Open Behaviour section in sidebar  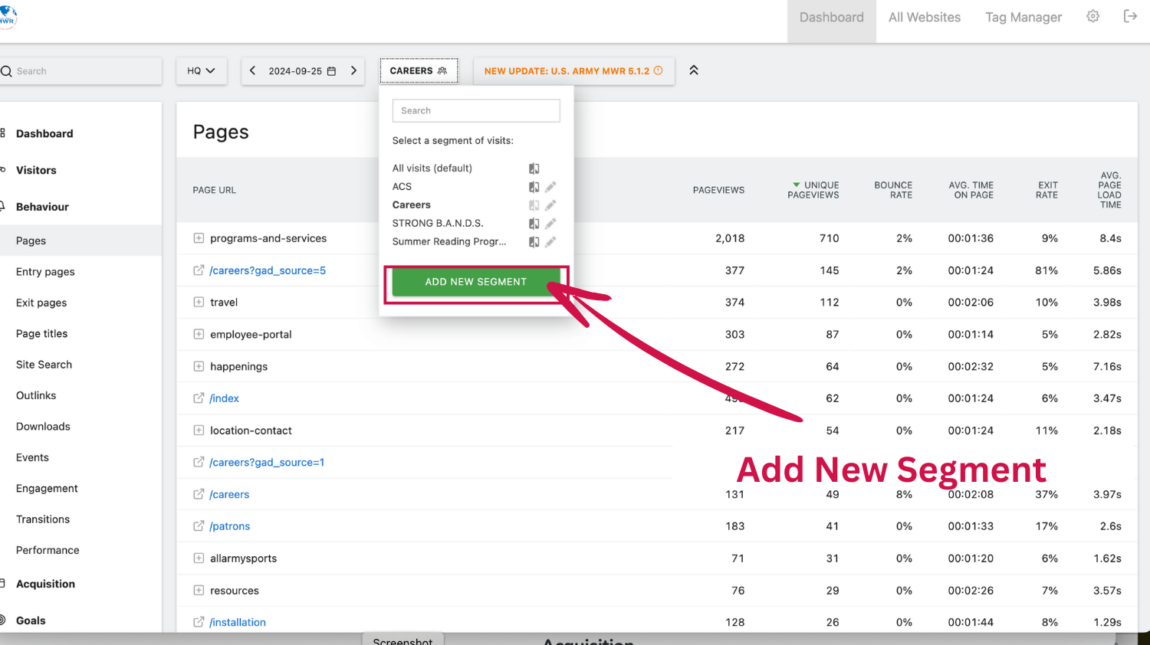coord(42,207)
